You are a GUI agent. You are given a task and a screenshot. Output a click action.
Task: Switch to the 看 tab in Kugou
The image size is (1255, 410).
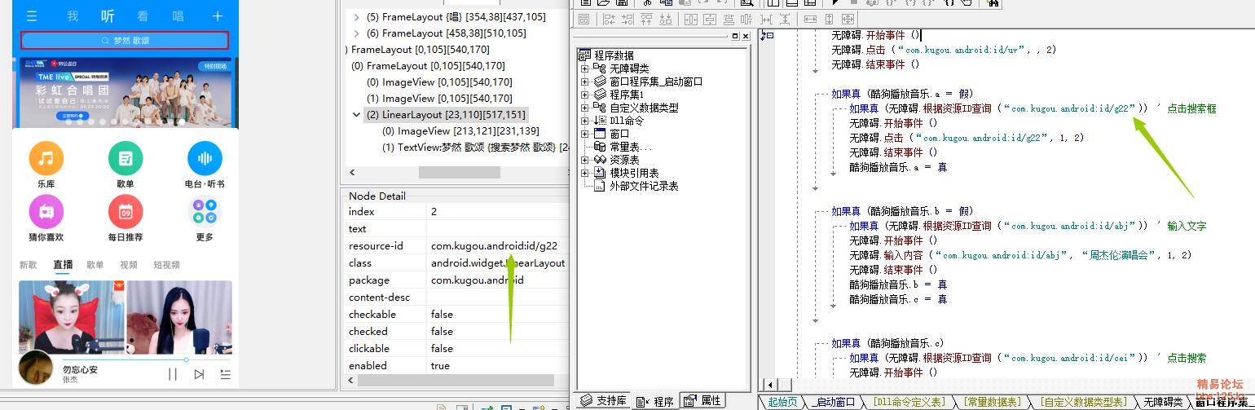(143, 15)
